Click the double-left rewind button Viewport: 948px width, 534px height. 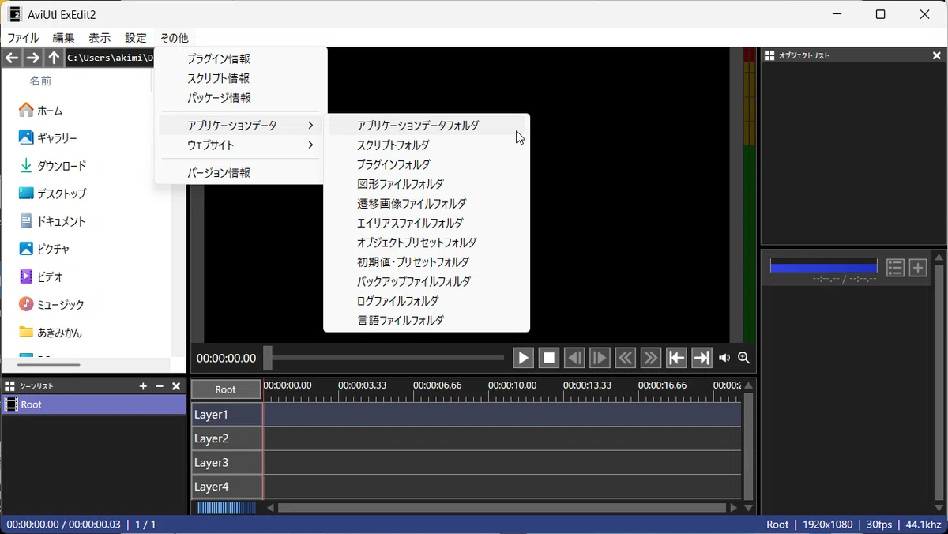pyautogui.click(x=625, y=358)
